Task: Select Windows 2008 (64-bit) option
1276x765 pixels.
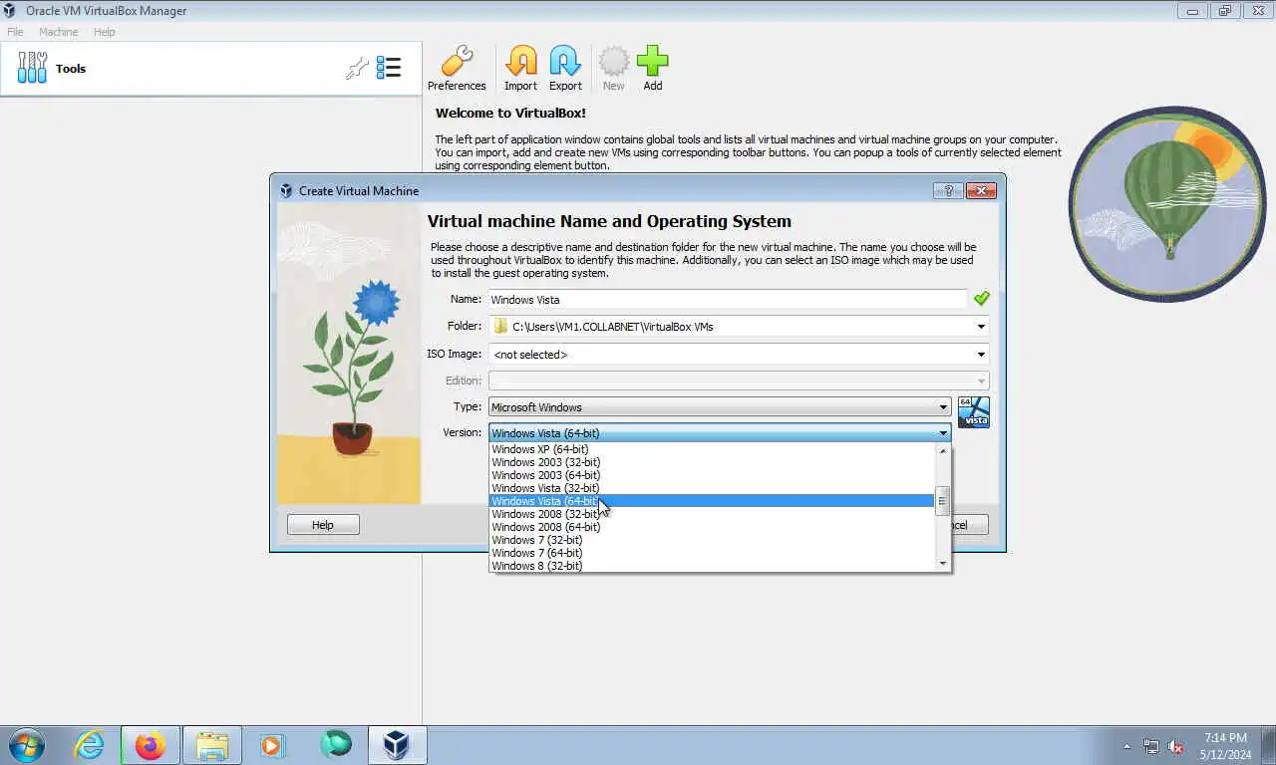Action: tap(712, 527)
